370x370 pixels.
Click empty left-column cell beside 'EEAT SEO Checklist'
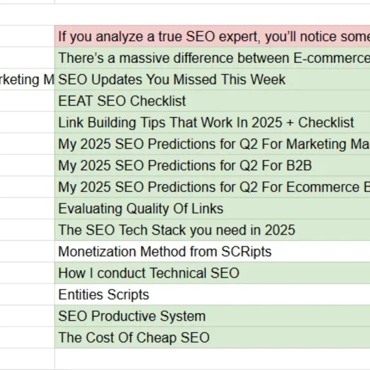(x=27, y=101)
